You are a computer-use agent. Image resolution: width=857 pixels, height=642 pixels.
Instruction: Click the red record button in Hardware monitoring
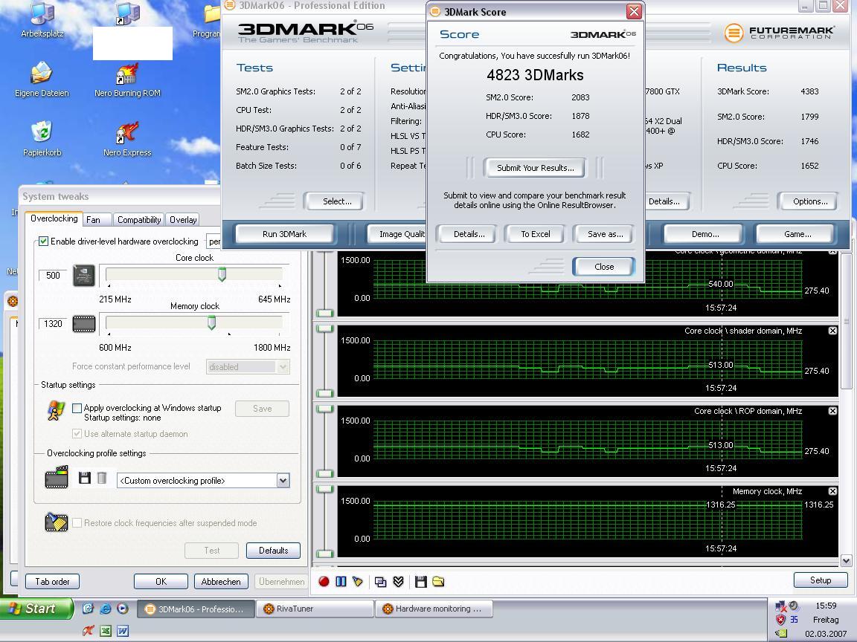pyautogui.click(x=324, y=582)
